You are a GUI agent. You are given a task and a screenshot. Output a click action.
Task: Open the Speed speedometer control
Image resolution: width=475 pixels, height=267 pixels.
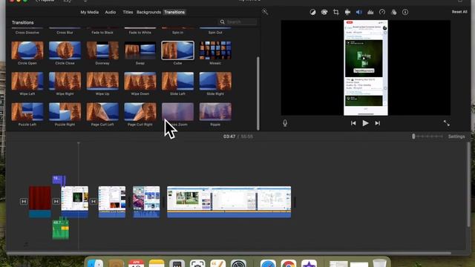382,12
